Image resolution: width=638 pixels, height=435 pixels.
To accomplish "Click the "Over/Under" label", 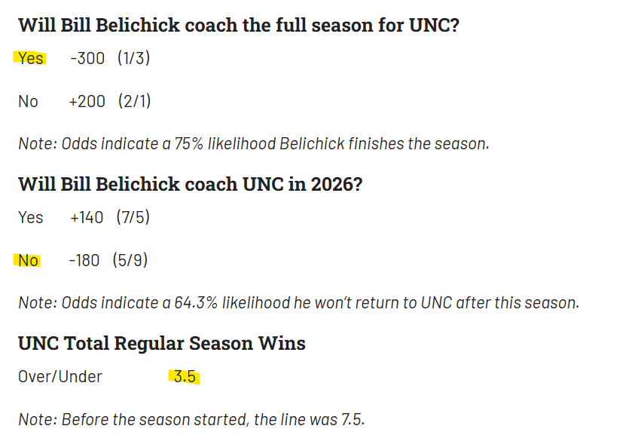I will [x=60, y=376].
